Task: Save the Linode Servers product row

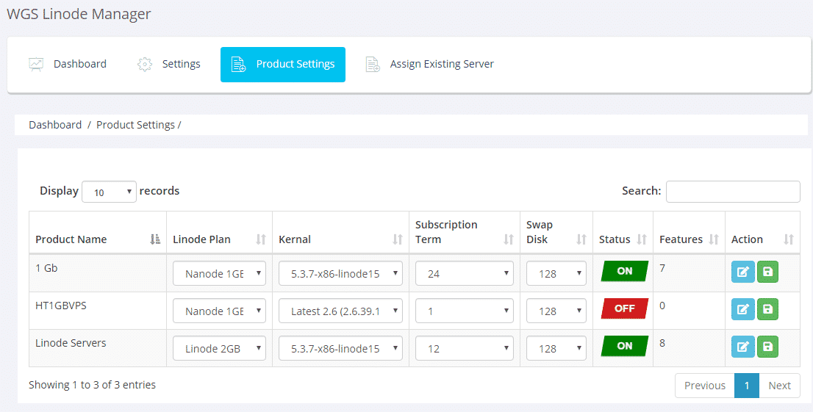Action: (767, 347)
